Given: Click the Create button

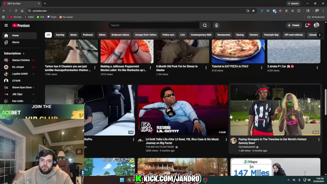Looking at the screenshot, I should pos(293,25).
